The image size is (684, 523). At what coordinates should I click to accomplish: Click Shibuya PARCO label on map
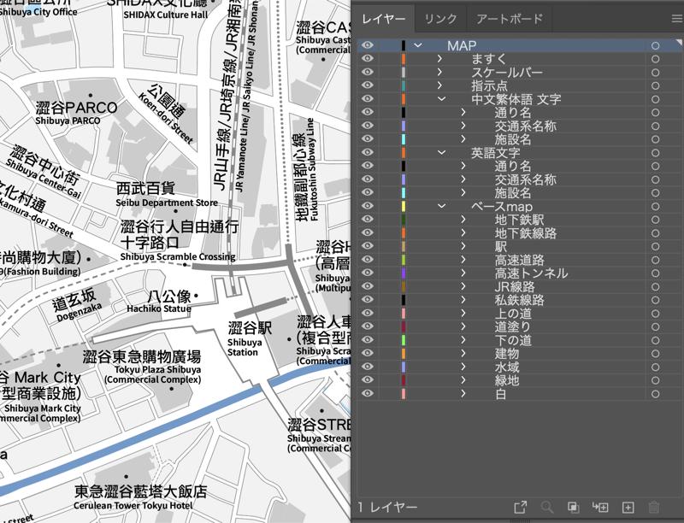(x=68, y=120)
